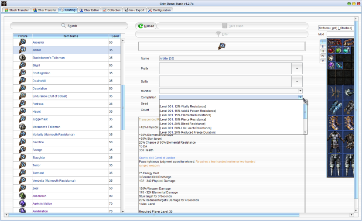Screen dimensions: 362x221
Task: Choose 20% Bleed Resistance completion option
Action: (x=182, y=124)
